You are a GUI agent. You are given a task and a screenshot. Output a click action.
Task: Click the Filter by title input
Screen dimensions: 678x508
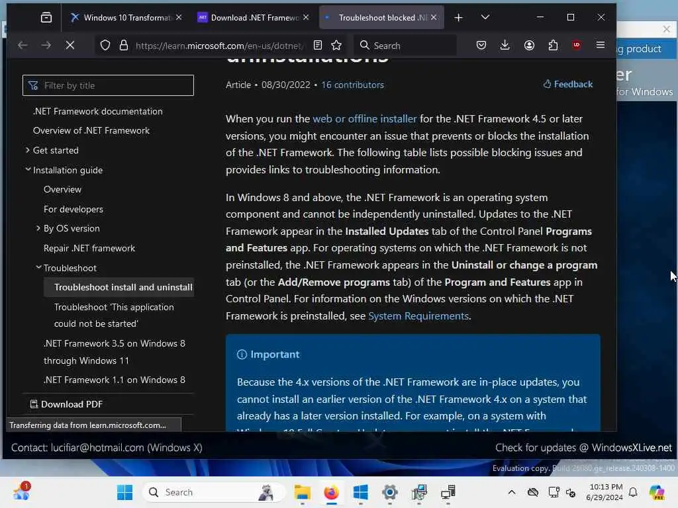pyautogui.click(x=108, y=85)
